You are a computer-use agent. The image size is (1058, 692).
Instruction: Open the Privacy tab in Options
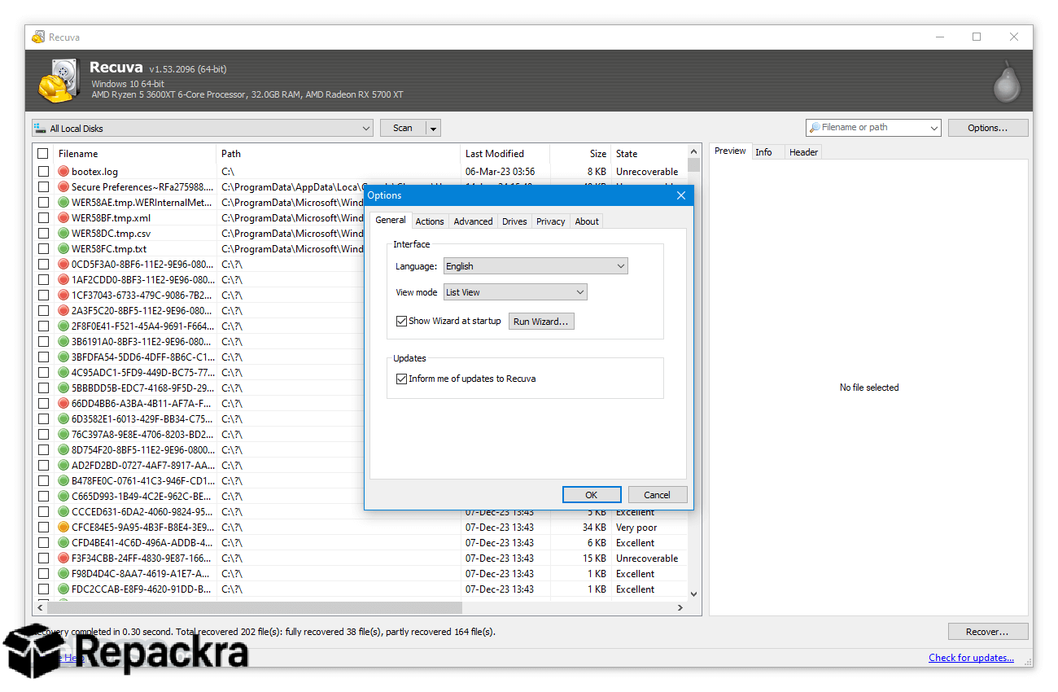(550, 221)
